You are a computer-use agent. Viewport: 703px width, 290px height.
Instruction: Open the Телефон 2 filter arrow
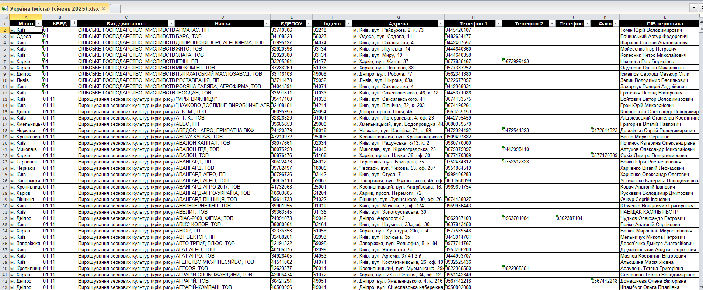point(552,24)
